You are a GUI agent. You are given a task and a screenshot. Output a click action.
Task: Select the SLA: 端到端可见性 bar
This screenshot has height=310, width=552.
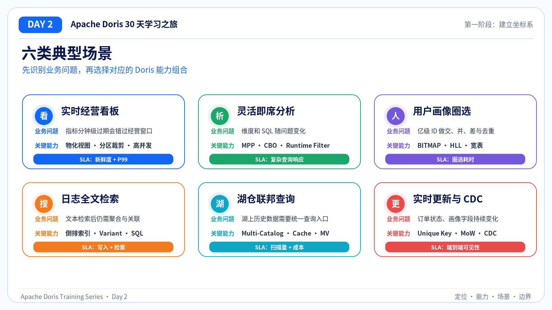[x=455, y=247]
